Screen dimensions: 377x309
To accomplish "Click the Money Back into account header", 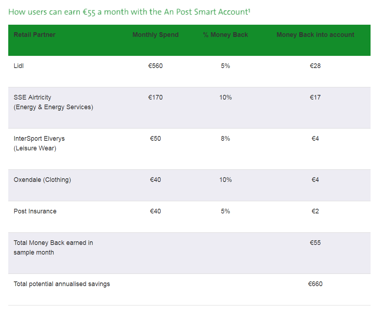I will [x=315, y=35].
